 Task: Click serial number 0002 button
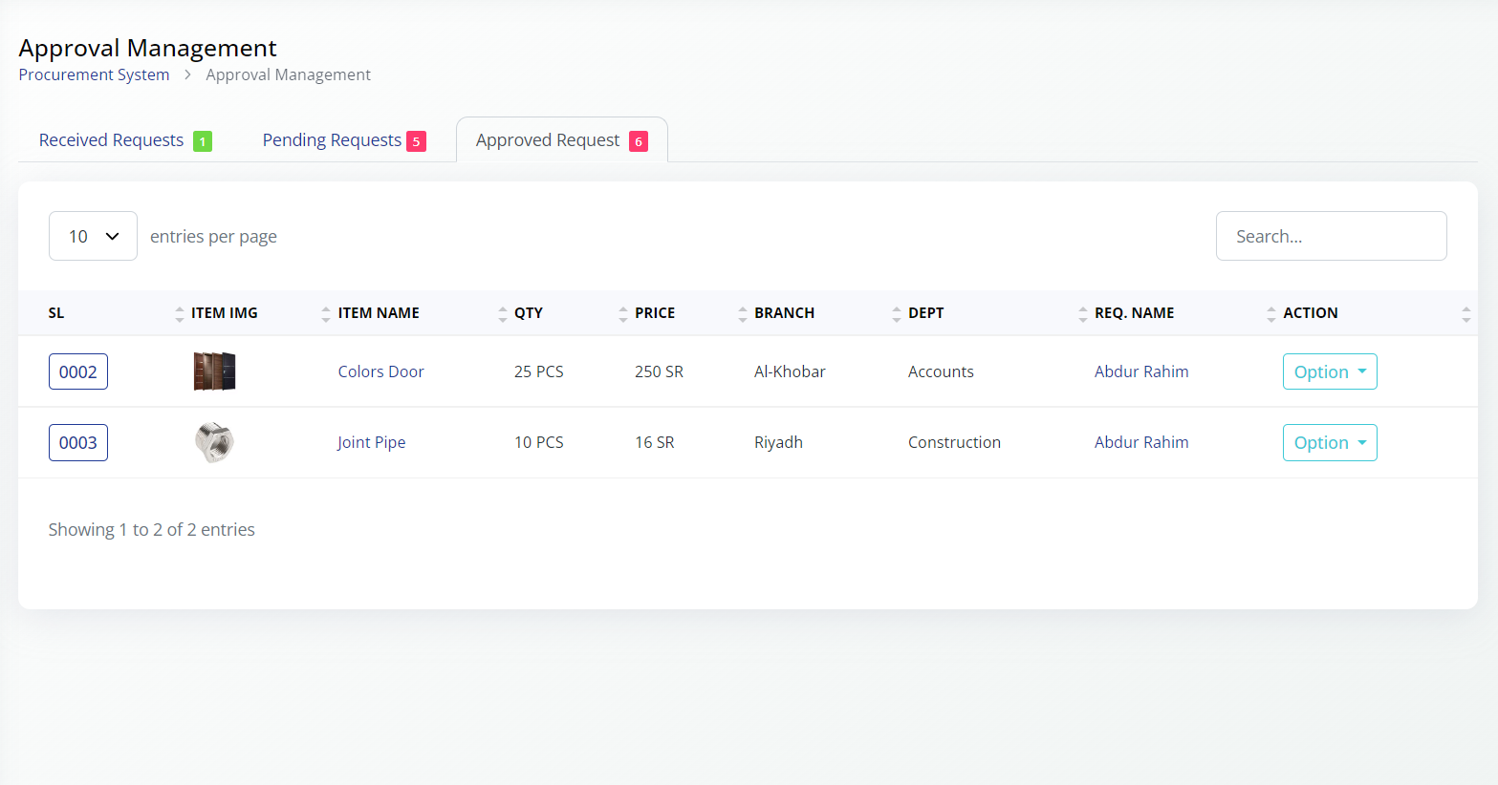[x=78, y=371]
